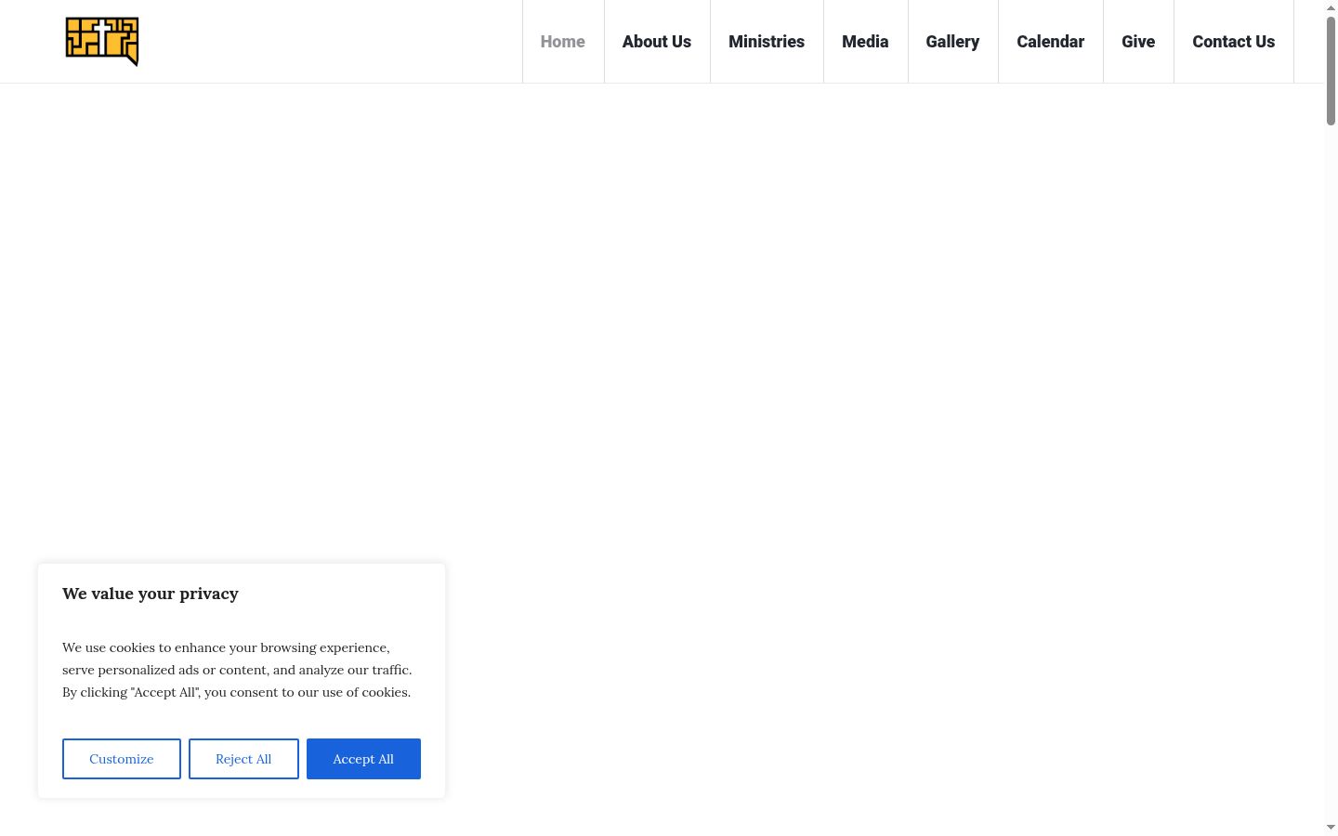Click the vertical scrollbar thumb
Screen dimensions: 1338x836
pyautogui.click(x=1331, y=71)
